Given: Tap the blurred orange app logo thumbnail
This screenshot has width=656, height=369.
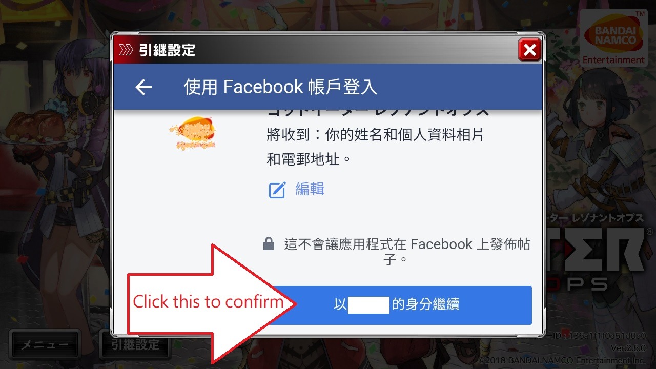Looking at the screenshot, I should pyautogui.click(x=192, y=133).
